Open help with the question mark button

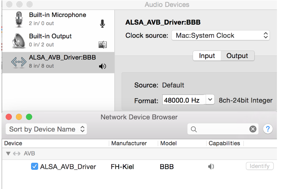tap(268, 129)
